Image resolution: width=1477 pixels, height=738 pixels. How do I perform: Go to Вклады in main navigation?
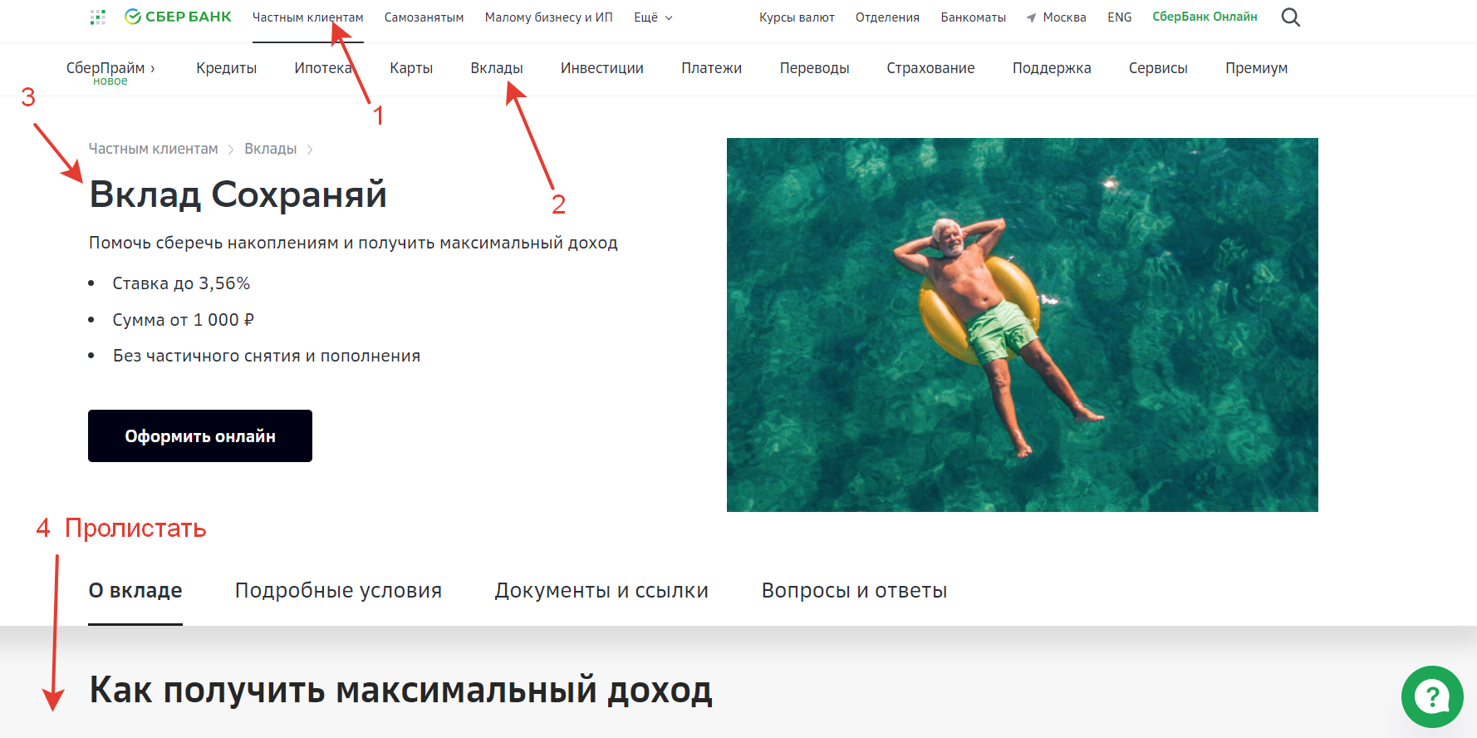click(496, 68)
